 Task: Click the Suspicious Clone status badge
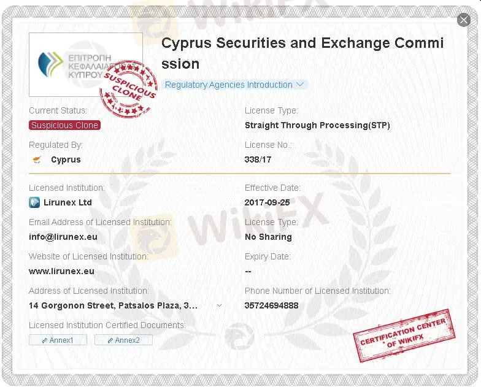pyautogui.click(x=65, y=125)
